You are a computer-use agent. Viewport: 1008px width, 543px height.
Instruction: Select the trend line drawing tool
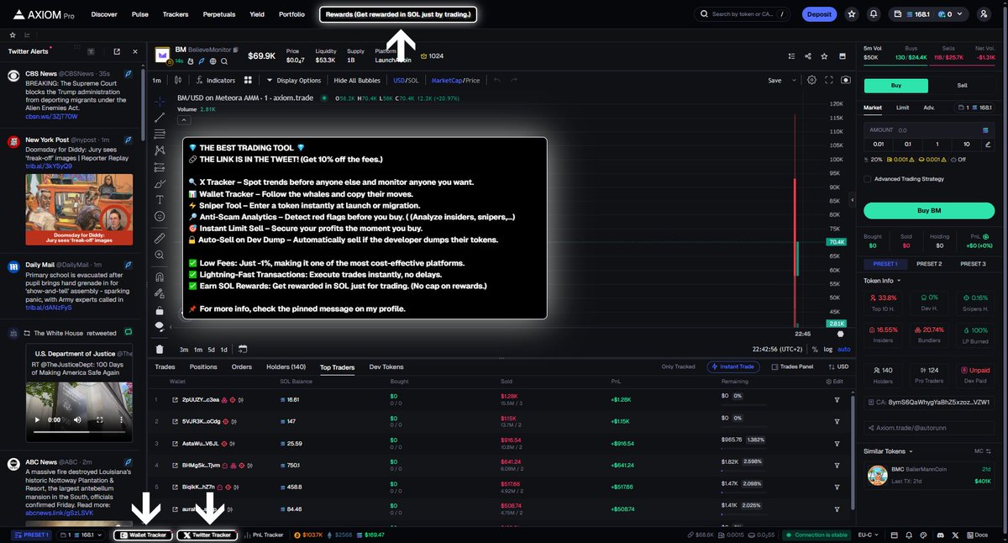(160, 118)
